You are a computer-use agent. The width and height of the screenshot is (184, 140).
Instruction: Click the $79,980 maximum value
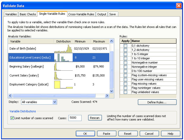(98, 66)
